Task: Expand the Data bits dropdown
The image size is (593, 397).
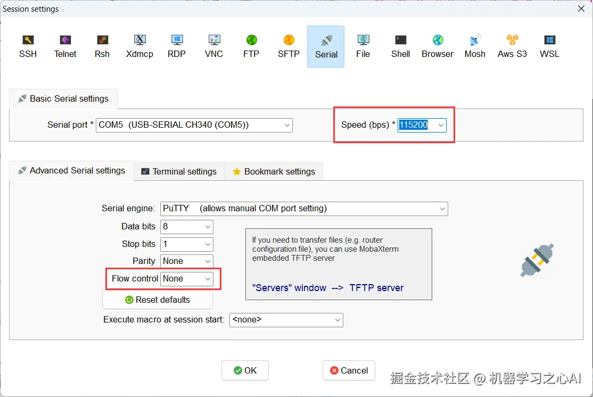Action: point(187,227)
